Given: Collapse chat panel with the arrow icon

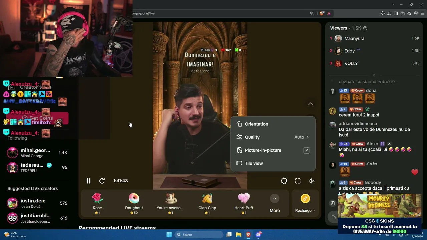Looking at the screenshot, I should tap(333, 203).
